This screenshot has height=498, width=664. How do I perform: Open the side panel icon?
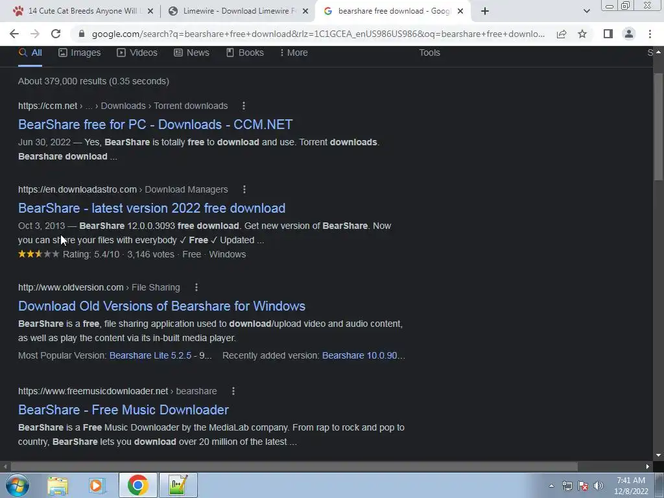coord(608,34)
